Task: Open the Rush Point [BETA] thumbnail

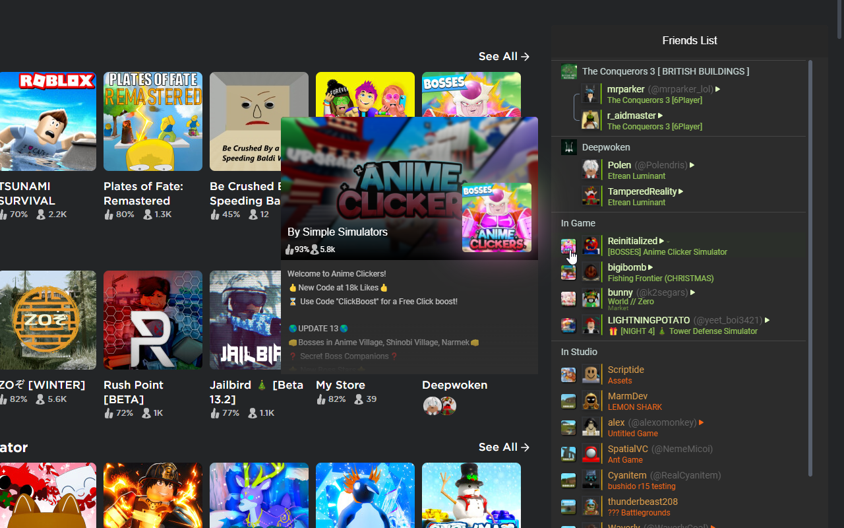Action: coord(153,320)
